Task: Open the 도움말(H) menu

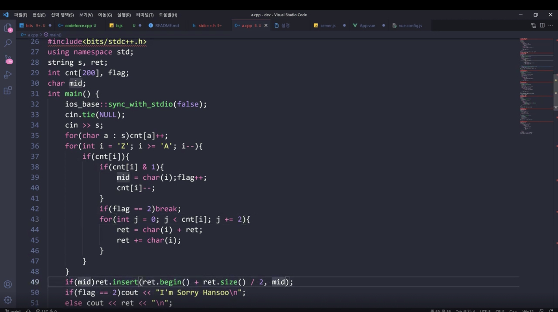Action: (168, 15)
